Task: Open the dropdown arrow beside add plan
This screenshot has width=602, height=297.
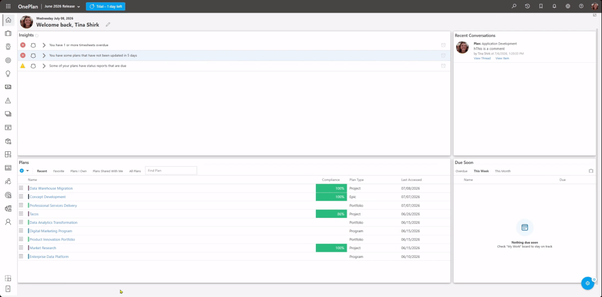Action: [28, 170]
